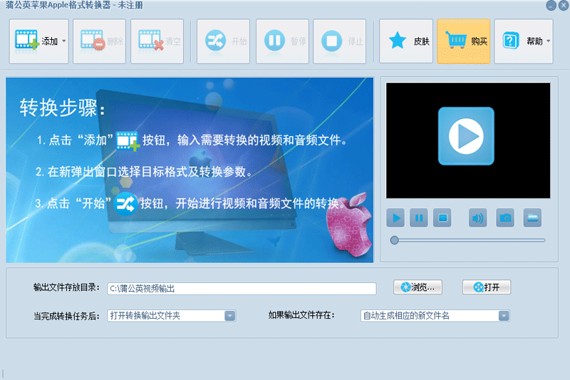Click the preview seek bar track
The width and height of the screenshot is (570, 380).
(x=469, y=240)
